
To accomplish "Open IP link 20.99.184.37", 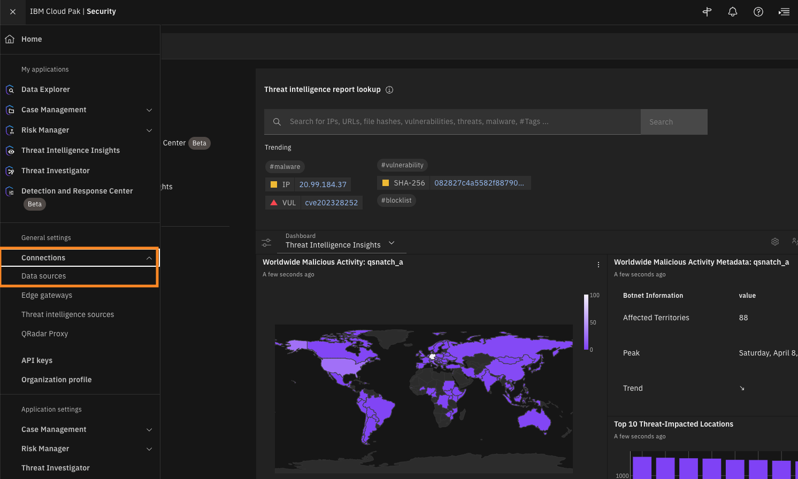I will [x=323, y=184].
